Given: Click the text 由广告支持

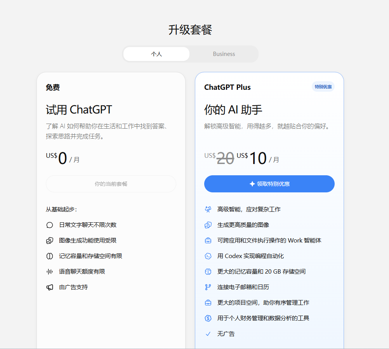Looking at the screenshot, I should [73, 287].
